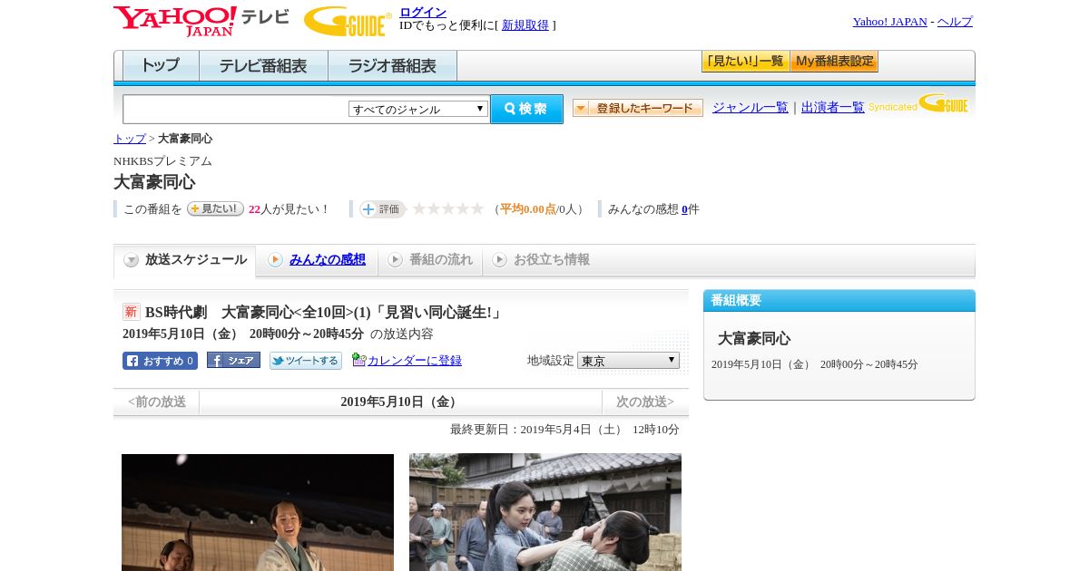Viewport: 1089px width, 571px height.
Task: Click the My番組表設定 button
Action: pyautogui.click(x=834, y=62)
